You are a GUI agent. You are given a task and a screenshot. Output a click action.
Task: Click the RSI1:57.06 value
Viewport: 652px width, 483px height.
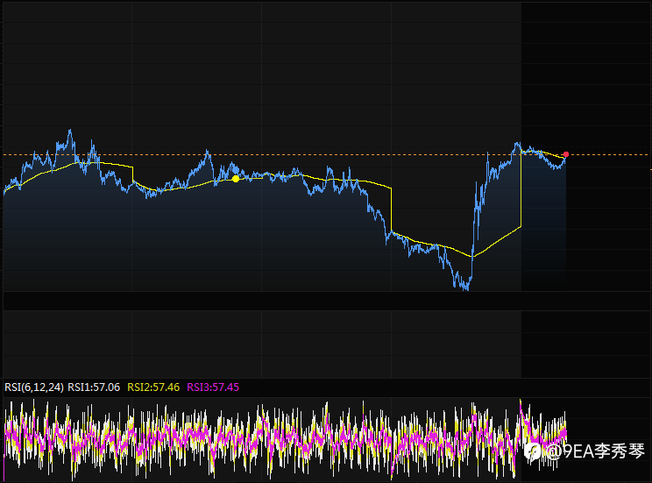point(94,387)
